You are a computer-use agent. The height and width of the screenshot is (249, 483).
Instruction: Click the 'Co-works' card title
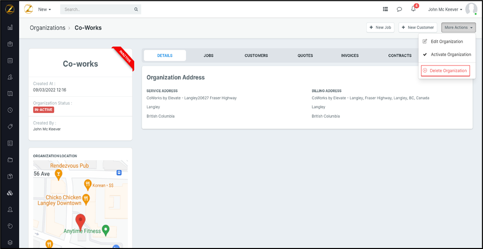point(80,63)
